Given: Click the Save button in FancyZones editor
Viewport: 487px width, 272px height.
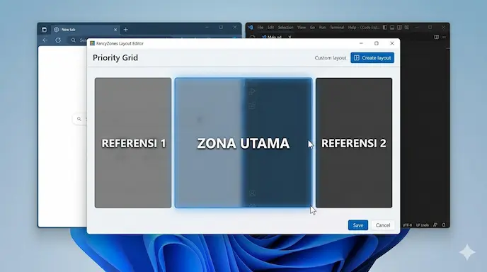Looking at the screenshot, I should (x=357, y=225).
